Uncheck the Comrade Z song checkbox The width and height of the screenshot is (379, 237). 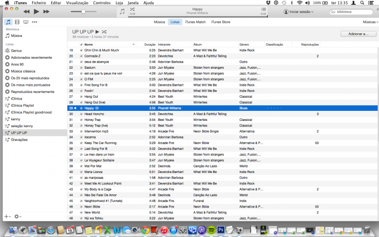point(81,56)
